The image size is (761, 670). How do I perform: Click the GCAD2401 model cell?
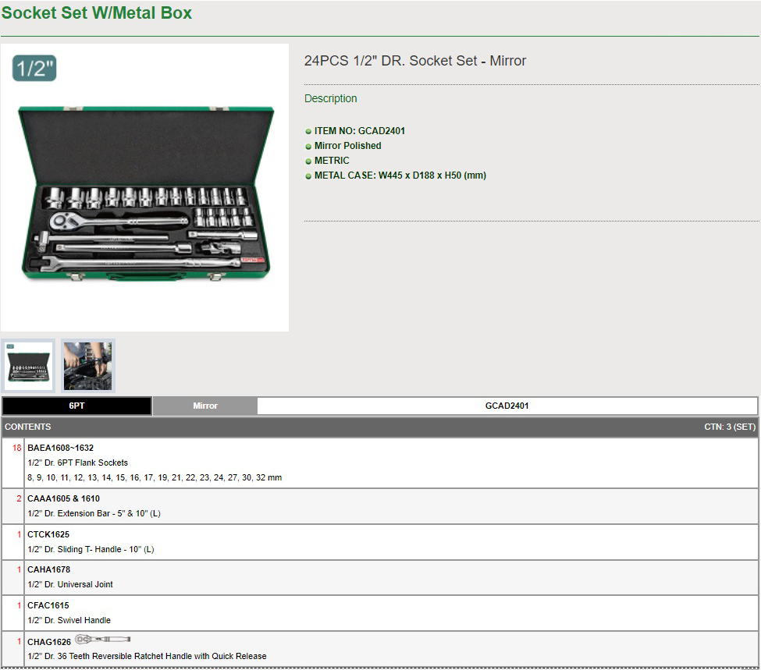point(507,406)
